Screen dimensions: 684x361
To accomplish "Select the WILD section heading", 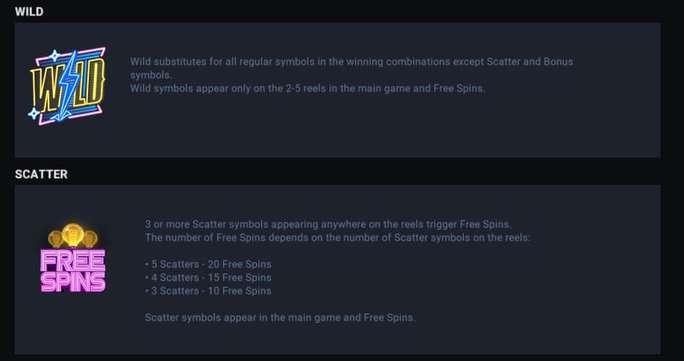I will (x=29, y=12).
